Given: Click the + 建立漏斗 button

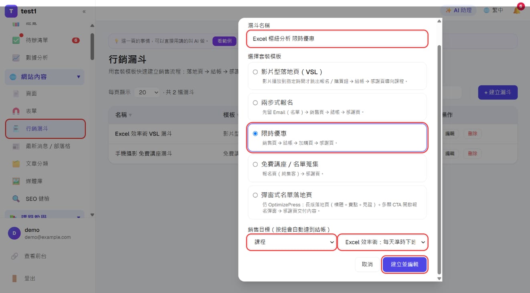Looking at the screenshot, I should click(498, 92).
